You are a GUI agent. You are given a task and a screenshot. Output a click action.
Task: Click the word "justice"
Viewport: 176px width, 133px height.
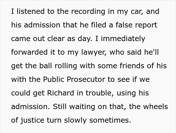point(32,121)
